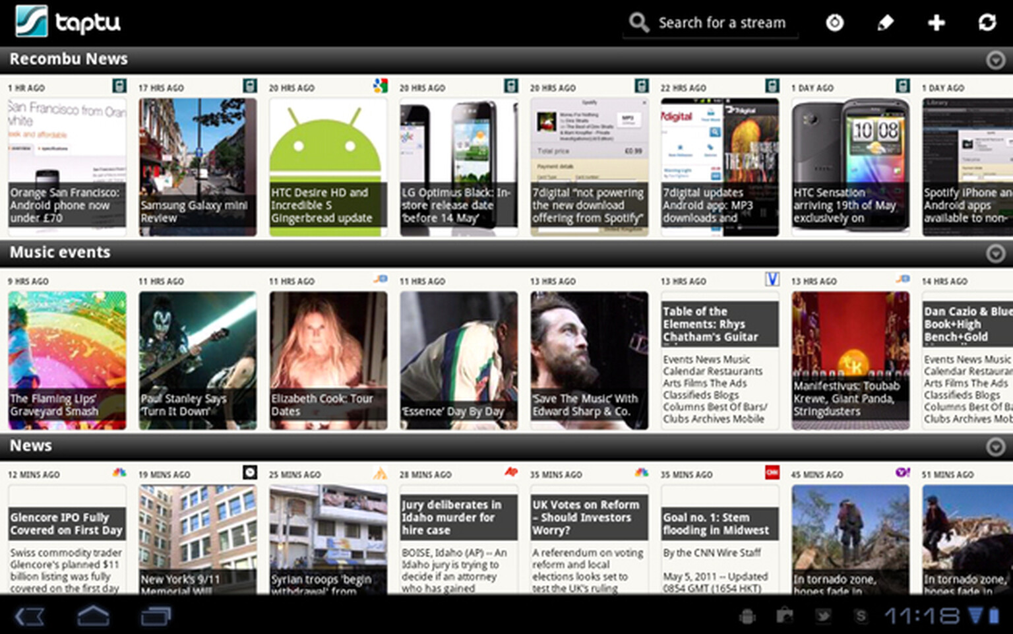Click NBC peacock icon on UK Votes card
The width and height of the screenshot is (1013, 634).
point(641,472)
